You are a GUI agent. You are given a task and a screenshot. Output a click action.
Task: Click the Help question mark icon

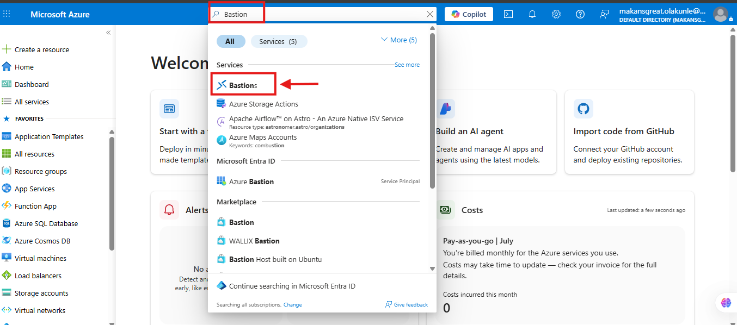pos(580,14)
